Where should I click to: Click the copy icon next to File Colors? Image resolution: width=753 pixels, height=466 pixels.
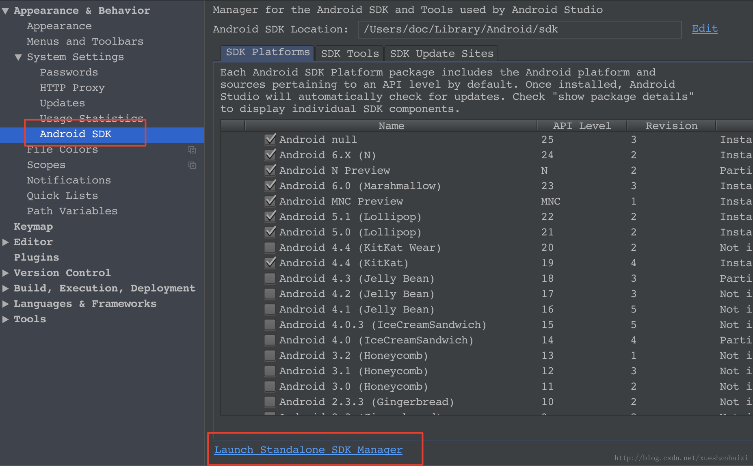[x=192, y=150]
